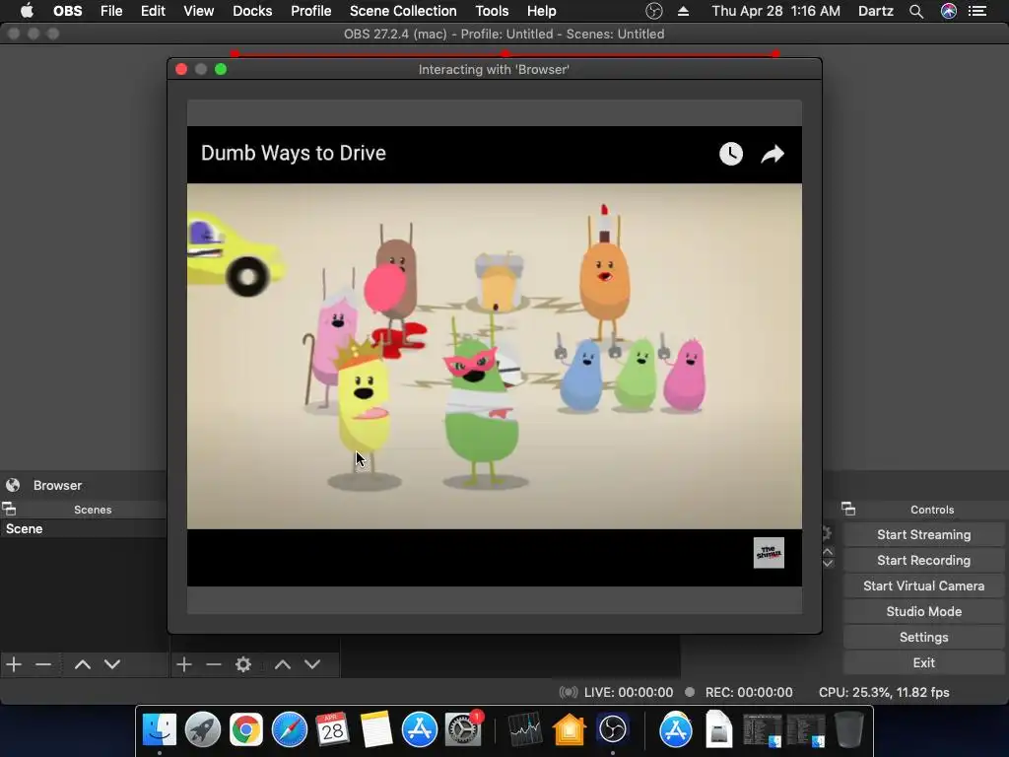The width and height of the screenshot is (1009, 757).
Task: Open Spotlight search magnifier icon
Action: pyautogui.click(x=916, y=11)
